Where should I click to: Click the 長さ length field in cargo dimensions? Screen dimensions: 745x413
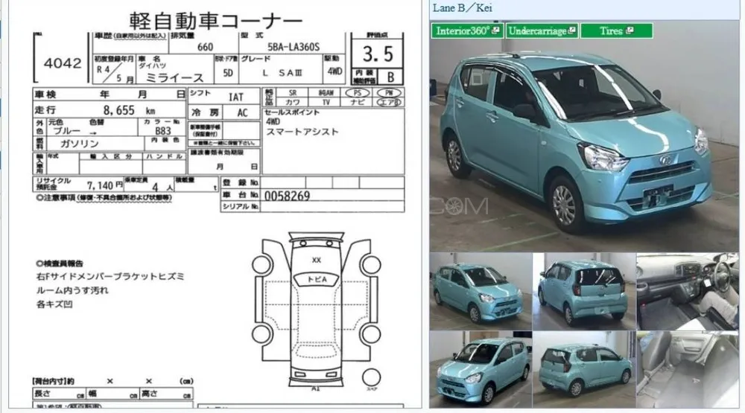click(x=60, y=394)
